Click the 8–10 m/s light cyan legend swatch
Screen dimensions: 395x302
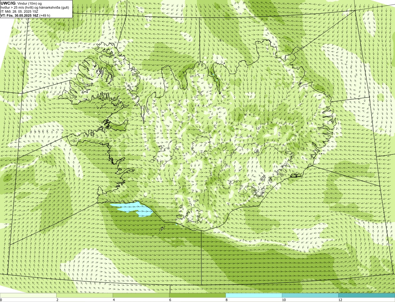pyautogui.click(x=254, y=296)
